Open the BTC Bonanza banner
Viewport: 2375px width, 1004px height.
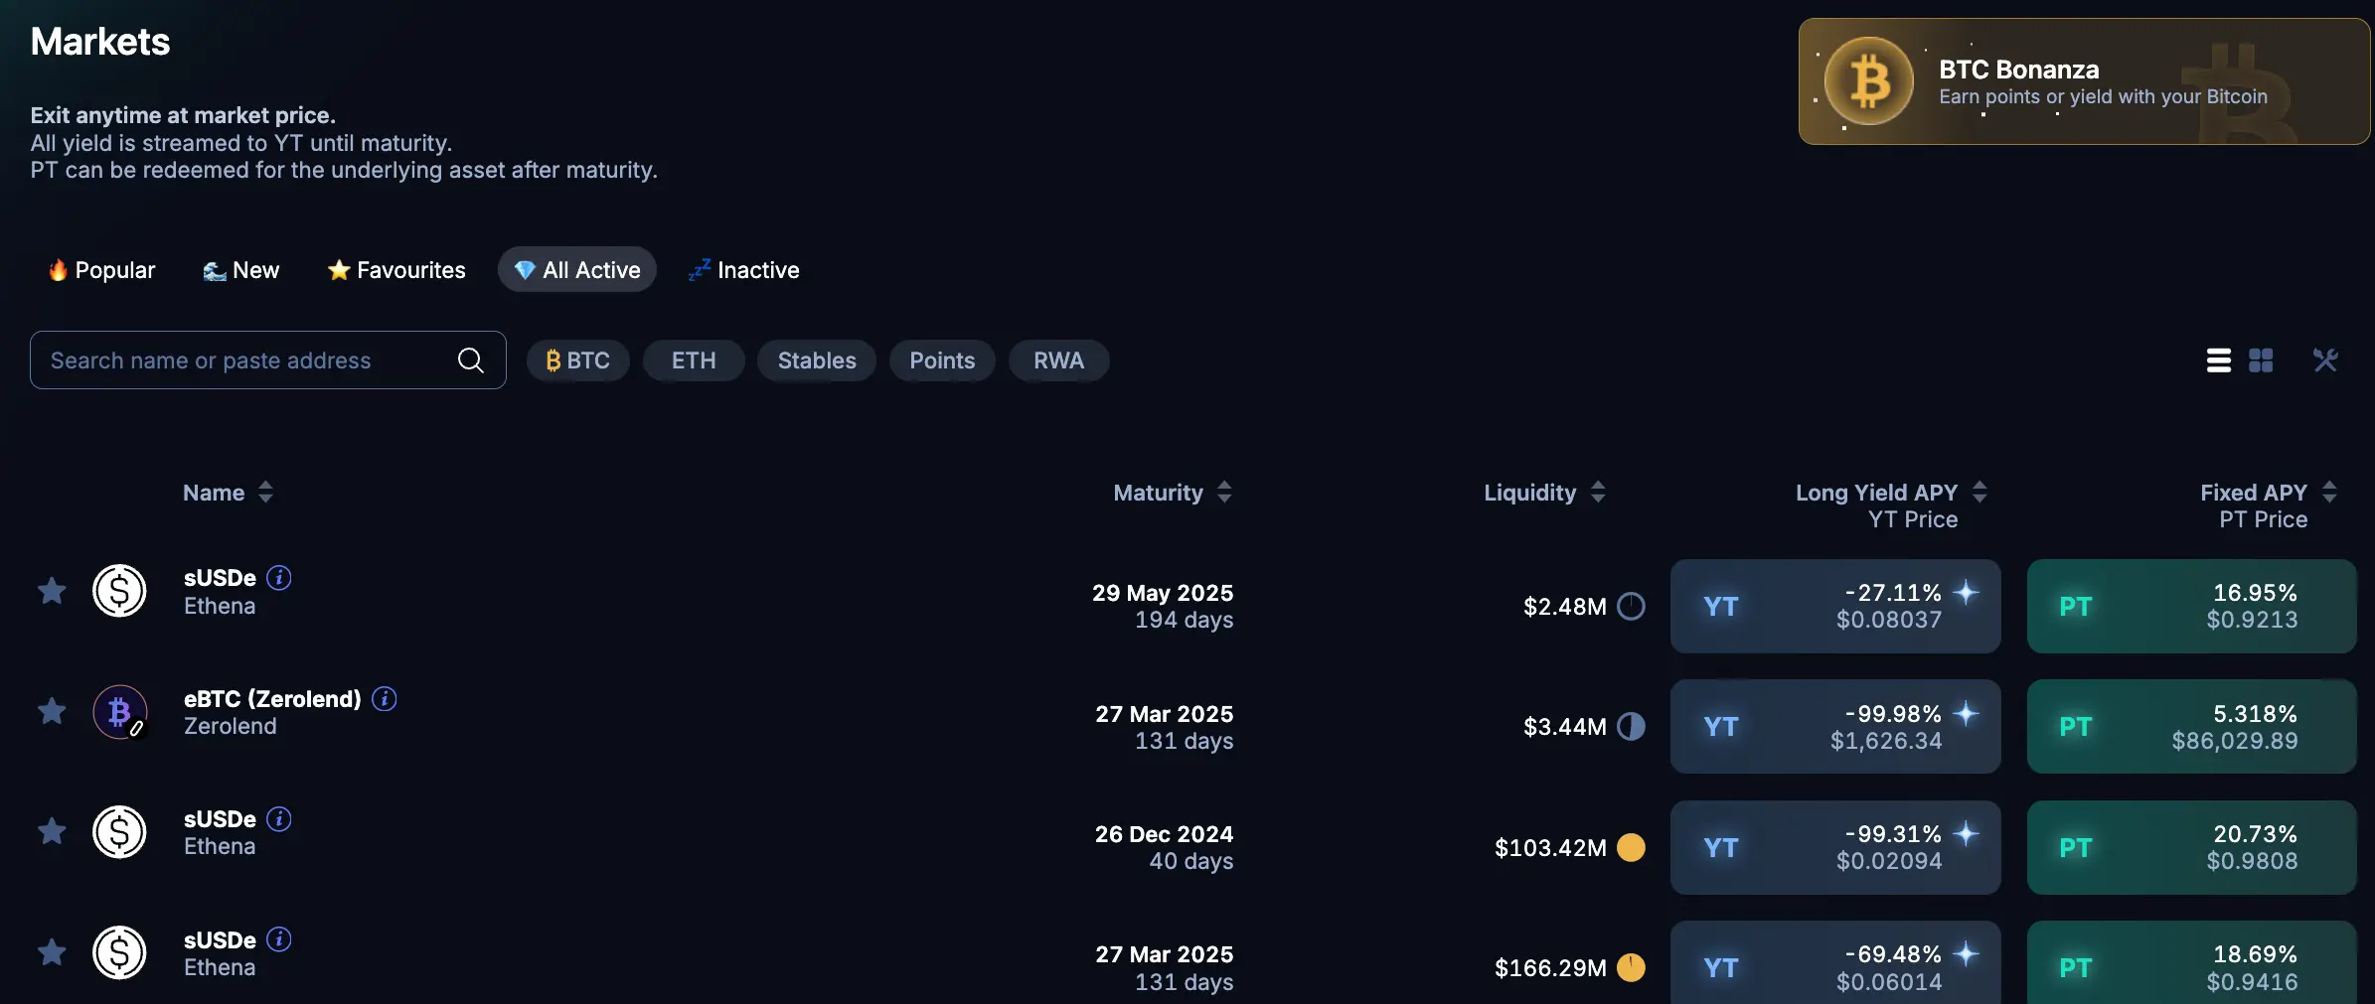(x=2084, y=81)
